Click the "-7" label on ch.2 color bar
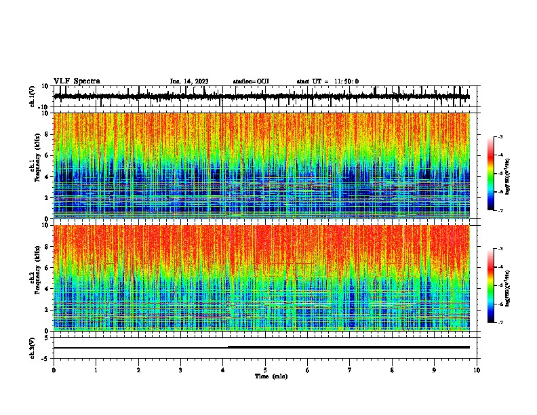This screenshot has height=415, width=537. (500, 322)
